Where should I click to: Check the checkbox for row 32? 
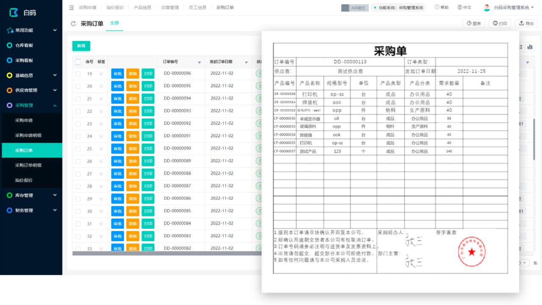[78, 236]
